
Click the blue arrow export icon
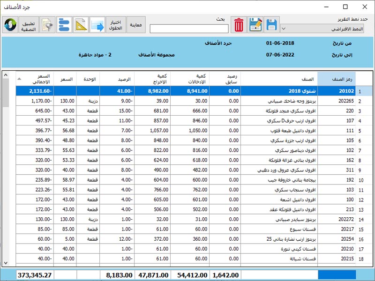(x=97, y=25)
